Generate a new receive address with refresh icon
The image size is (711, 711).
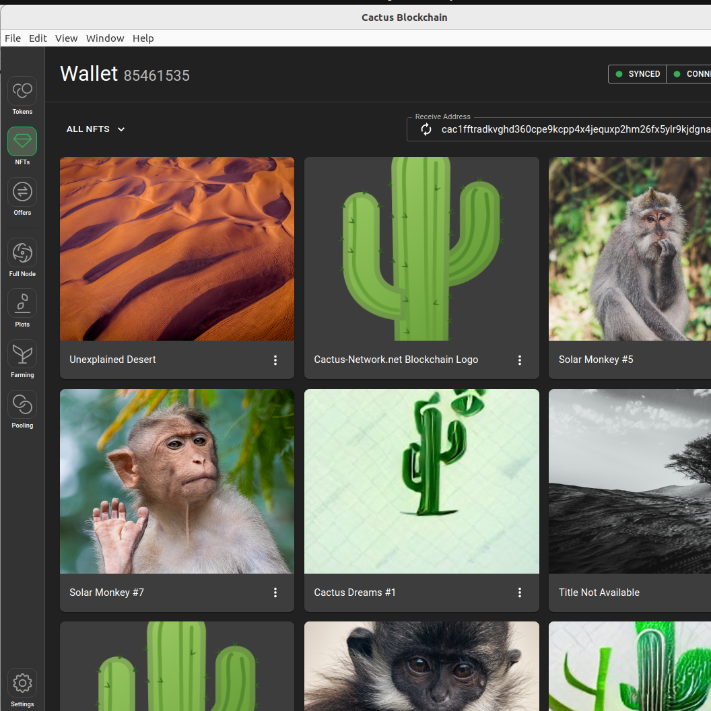[x=426, y=130]
